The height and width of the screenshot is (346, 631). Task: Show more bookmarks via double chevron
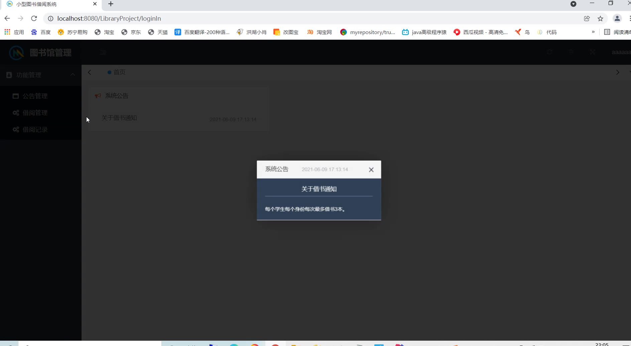pyautogui.click(x=593, y=32)
